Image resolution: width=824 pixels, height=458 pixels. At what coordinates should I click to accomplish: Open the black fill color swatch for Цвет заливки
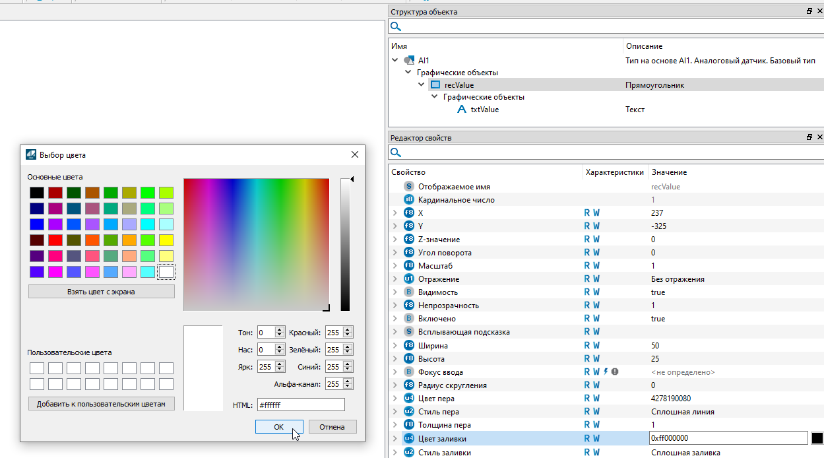(817, 438)
